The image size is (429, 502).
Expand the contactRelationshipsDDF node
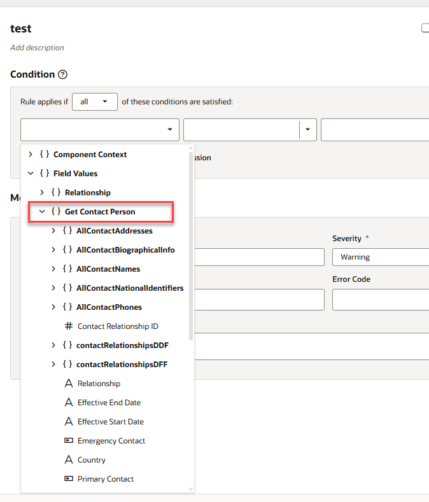[53, 345]
